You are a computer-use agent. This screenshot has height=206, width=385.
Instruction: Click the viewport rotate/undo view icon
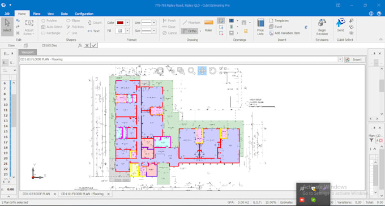pyautogui.click(x=212, y=71)
